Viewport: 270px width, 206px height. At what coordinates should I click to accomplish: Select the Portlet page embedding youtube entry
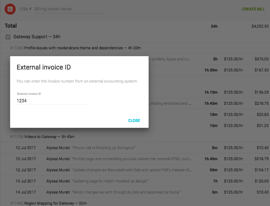click(135, 159)
